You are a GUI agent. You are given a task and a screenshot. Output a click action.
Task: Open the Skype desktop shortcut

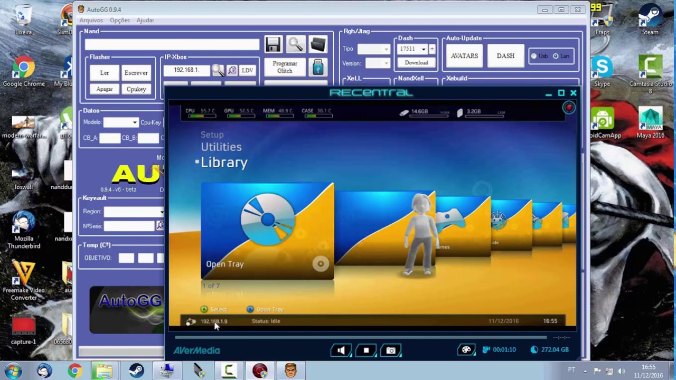pos(602,71)
